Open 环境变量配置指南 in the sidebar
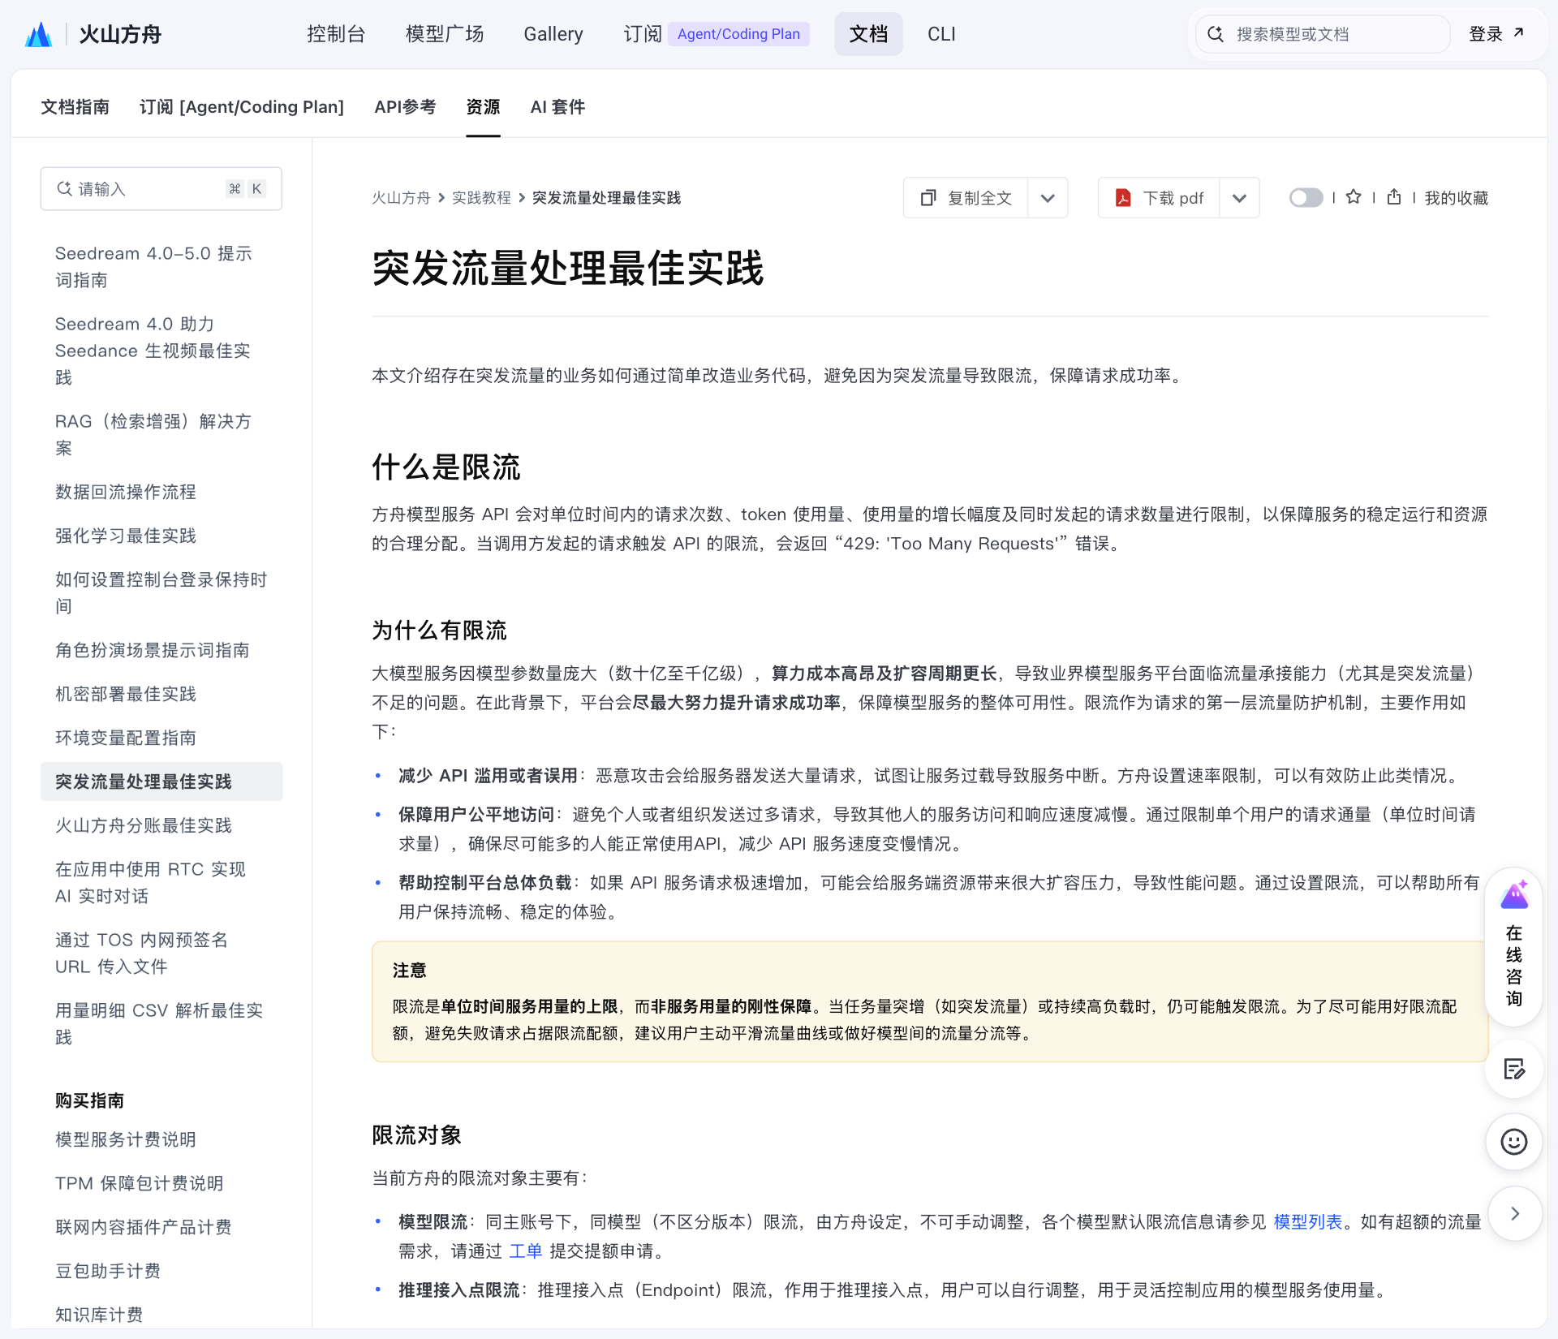This screenshot has height=1339, width=1558. point(126,738)
